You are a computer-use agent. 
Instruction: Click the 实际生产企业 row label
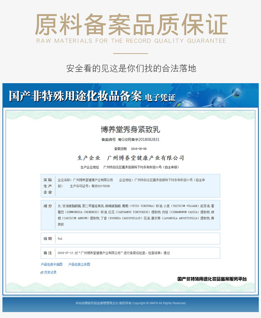pos(48,186)
